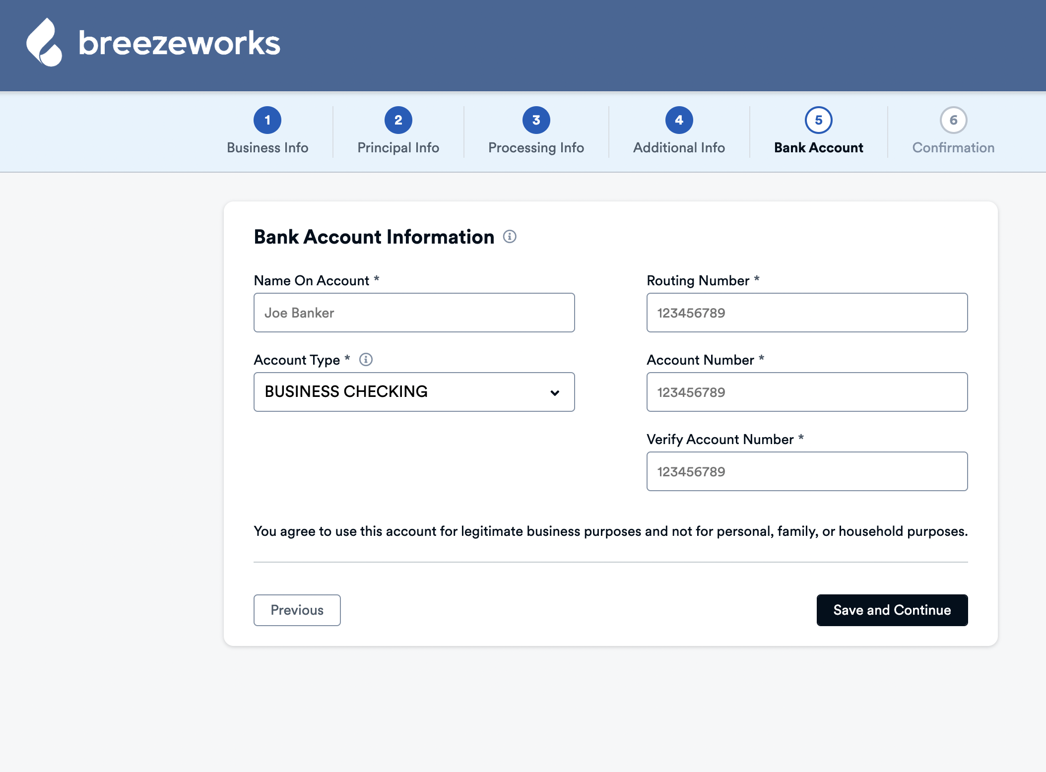This screenshot has width=1046, height=772.
Task: Click the Routing Number label
Action: pos(703,281)
